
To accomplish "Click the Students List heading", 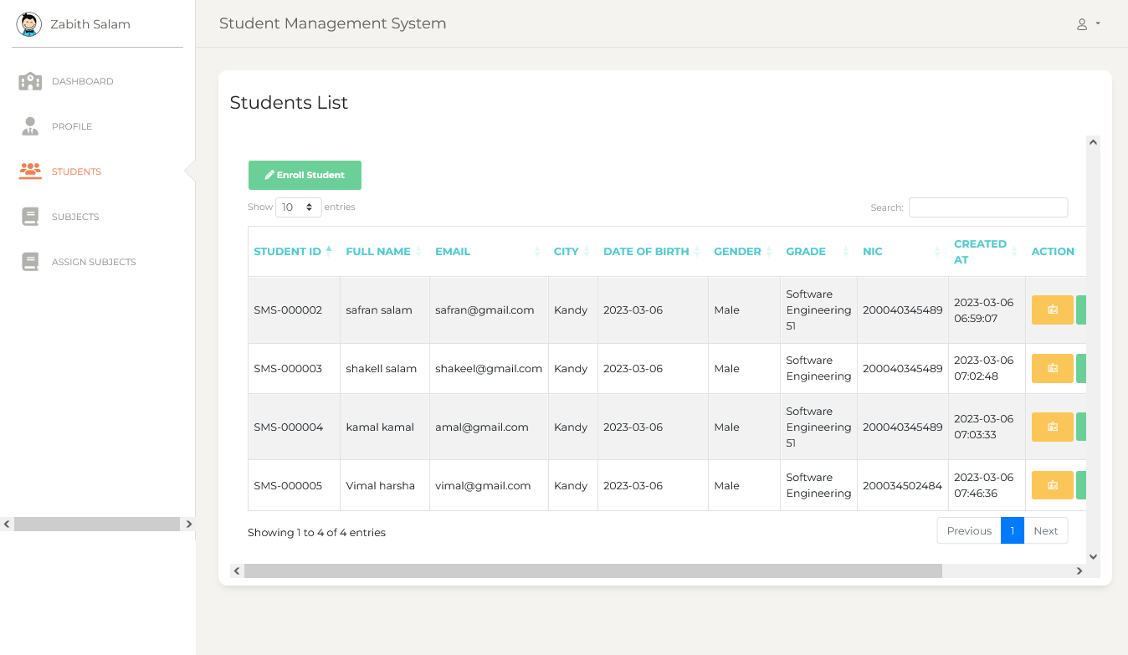I will tap(289, 102).
